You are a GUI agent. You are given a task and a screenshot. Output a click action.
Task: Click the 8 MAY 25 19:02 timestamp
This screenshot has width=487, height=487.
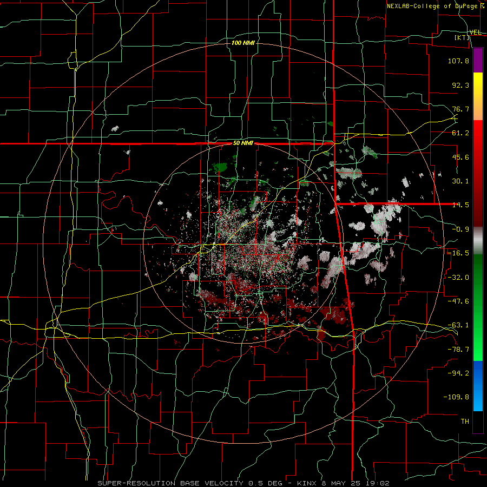pos(354,483)
